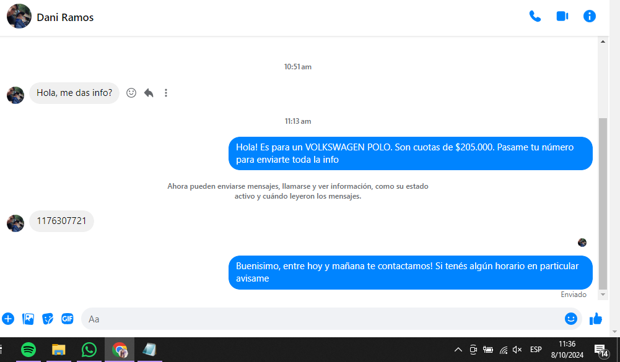Open the GIF picker
This screenshot has width=620, height=362.
67,319
